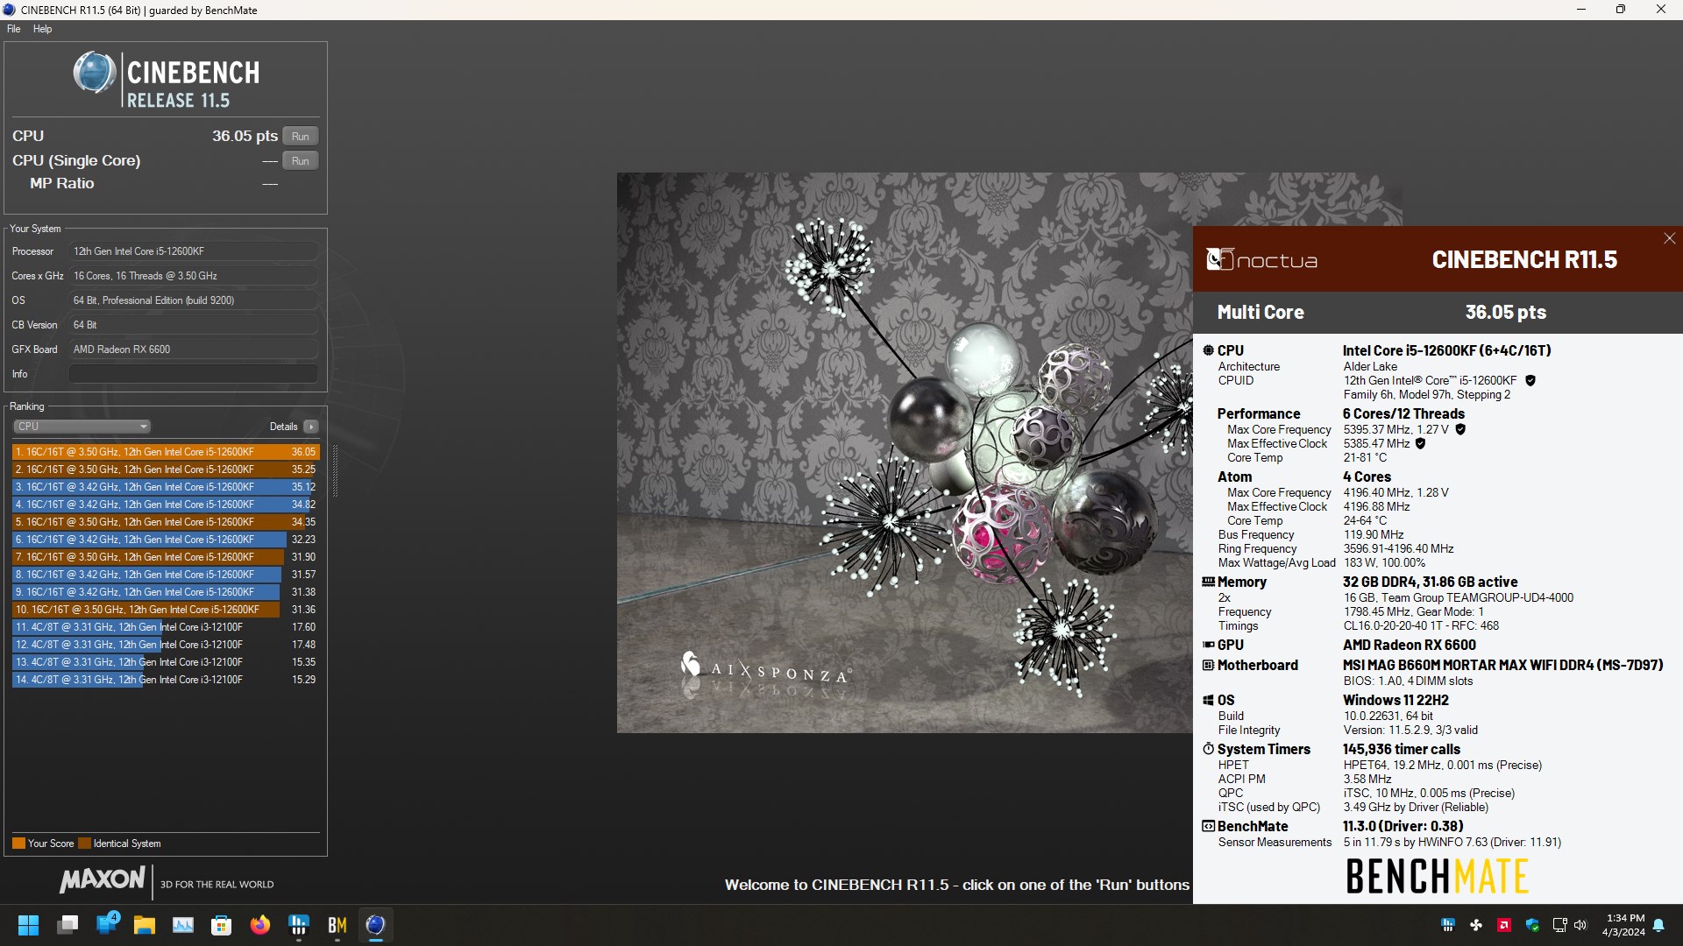Click the Identical System brown legend swatch

click(84, 844)
